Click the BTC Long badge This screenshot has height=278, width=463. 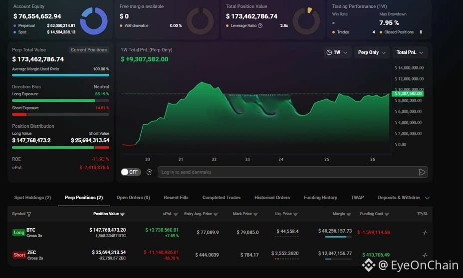(x=19, y=233)
